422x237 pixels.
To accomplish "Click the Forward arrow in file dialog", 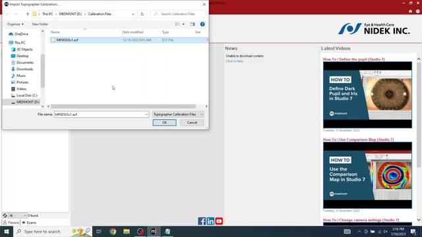I will click(16, 14).
